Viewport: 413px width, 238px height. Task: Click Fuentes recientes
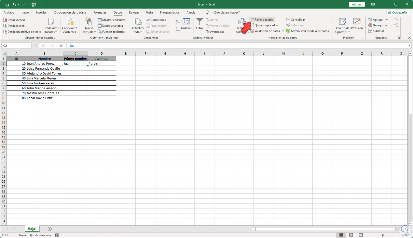point(111,32)
